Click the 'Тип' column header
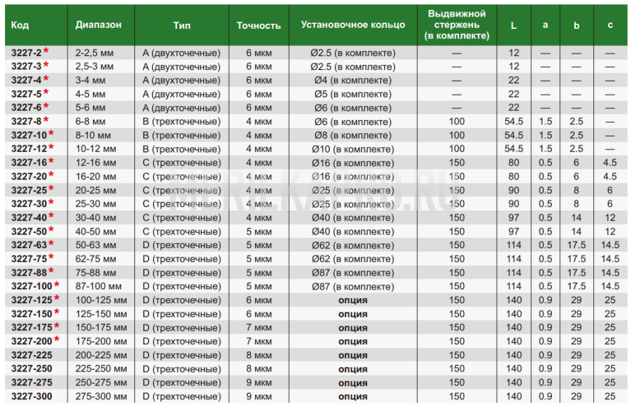The height and width of the screenshot is (411, 631). coord(182,25)
